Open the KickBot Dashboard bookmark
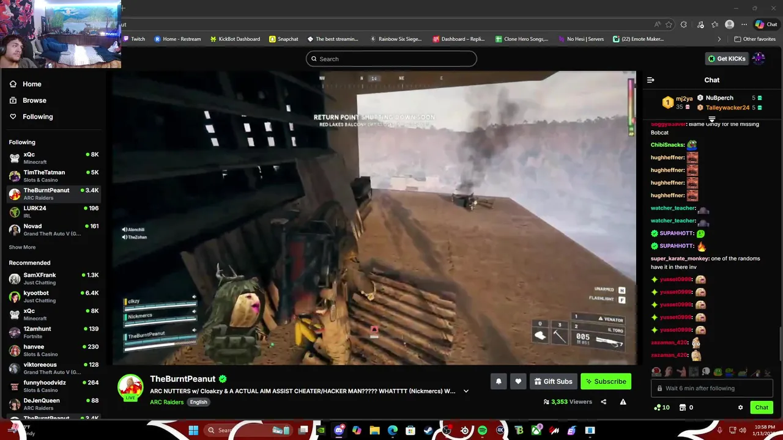This screenshot has width=783, height=440. pos(235,39)
